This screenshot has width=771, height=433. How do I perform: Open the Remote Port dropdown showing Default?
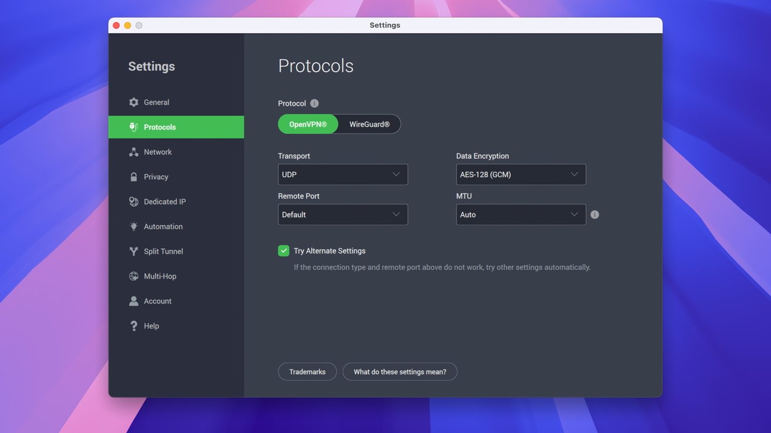pos(343,215)
